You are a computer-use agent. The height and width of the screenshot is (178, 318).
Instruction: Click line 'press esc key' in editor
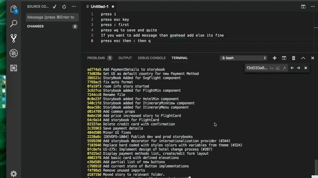pyautogui.click(x=115, y=20)
